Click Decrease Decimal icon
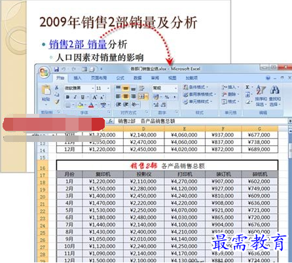Screen dimensions: 292x263 tap(164, 105)
